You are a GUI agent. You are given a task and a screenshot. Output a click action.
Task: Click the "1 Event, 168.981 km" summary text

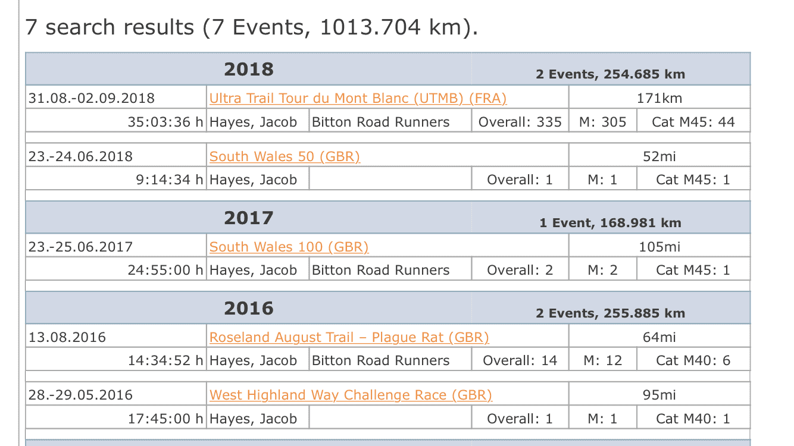pos(610,223)
